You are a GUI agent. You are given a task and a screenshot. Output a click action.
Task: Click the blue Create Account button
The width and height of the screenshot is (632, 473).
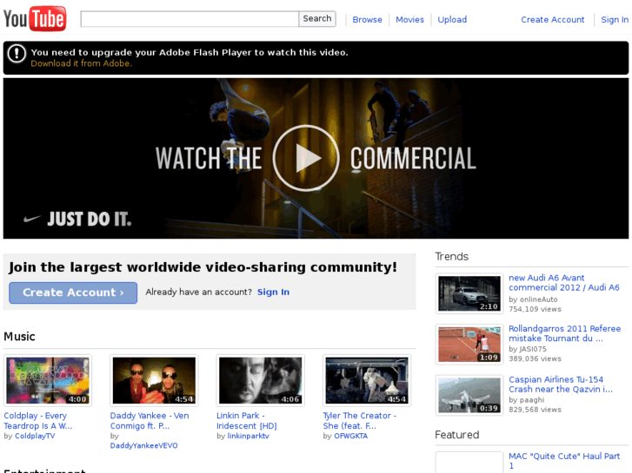click(x=73, y=292)
